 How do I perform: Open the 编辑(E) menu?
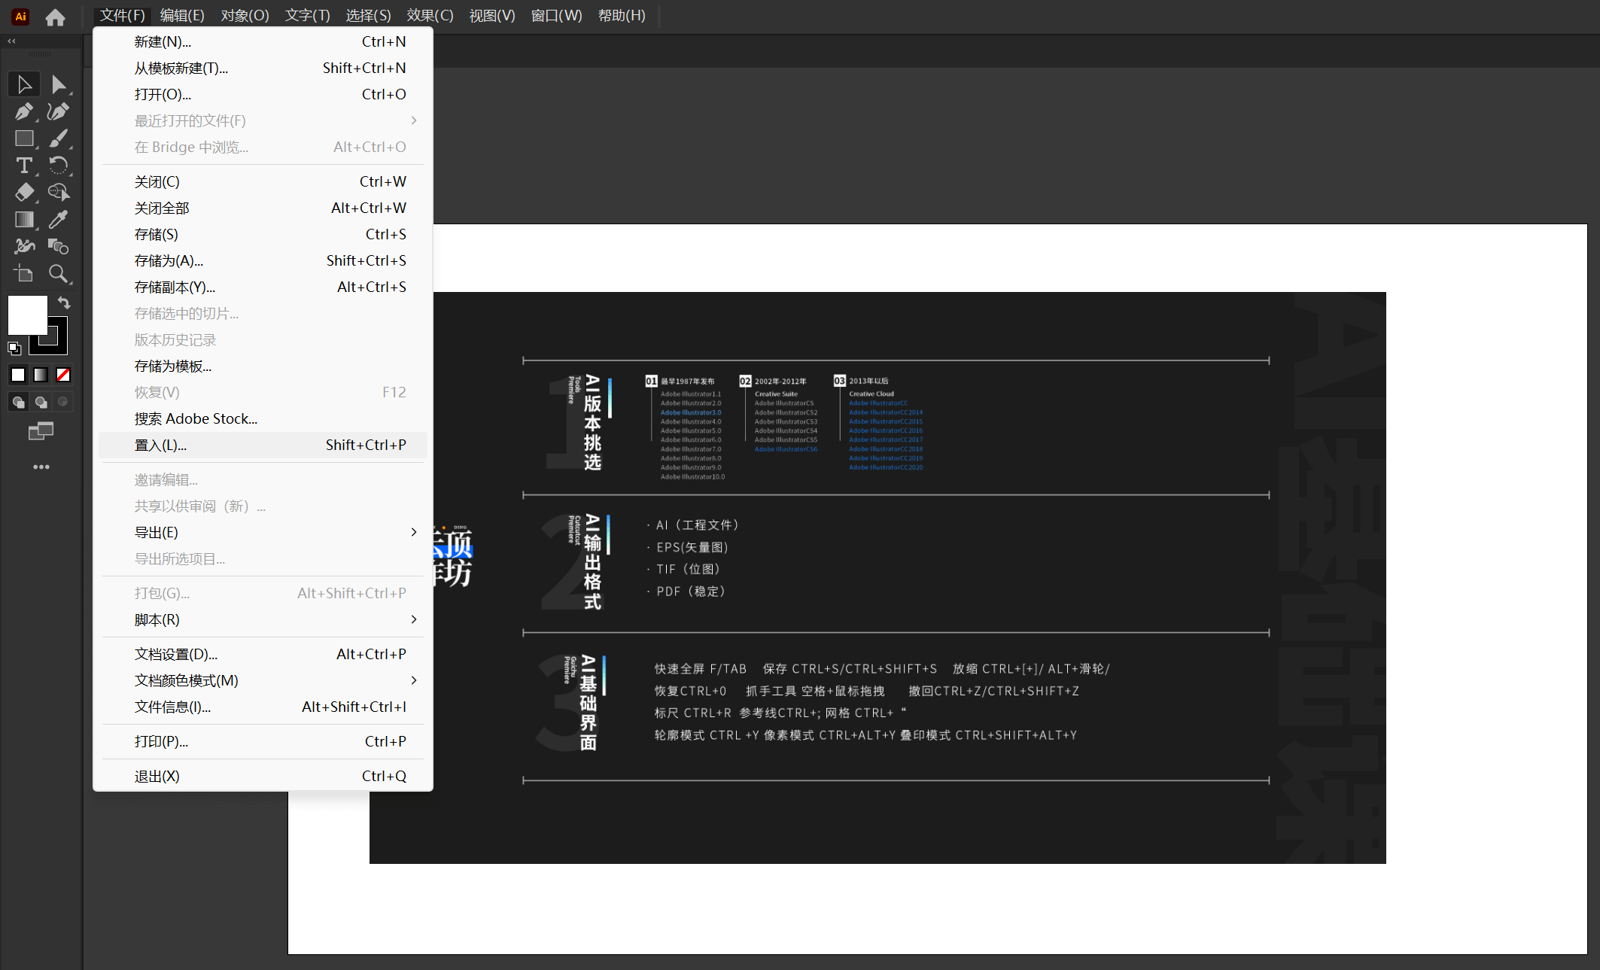click(x=182, y=16)
